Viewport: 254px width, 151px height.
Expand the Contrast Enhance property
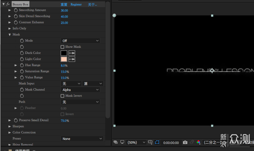click(x=10, y=22)
